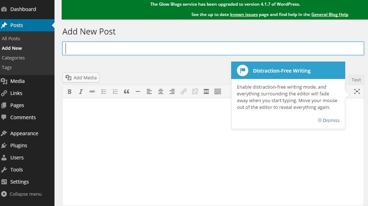Open the known issues link

(244, 15)
